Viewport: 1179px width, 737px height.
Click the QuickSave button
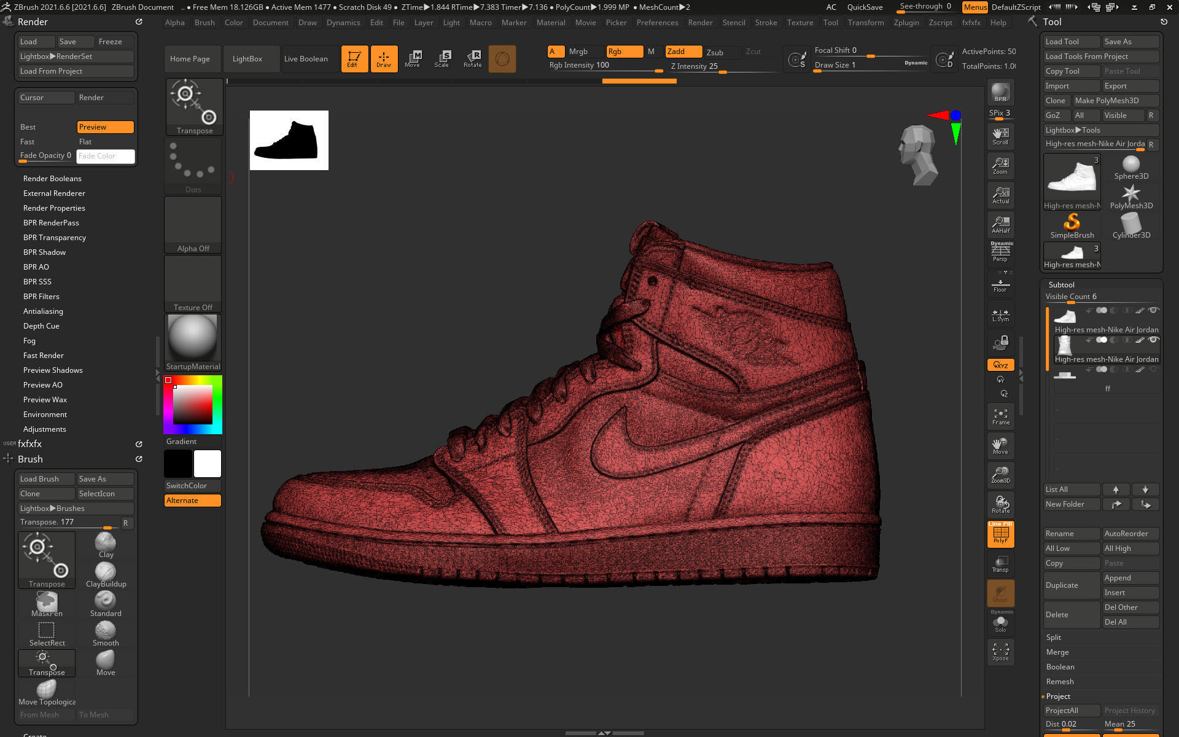click(x=865, y=7)
